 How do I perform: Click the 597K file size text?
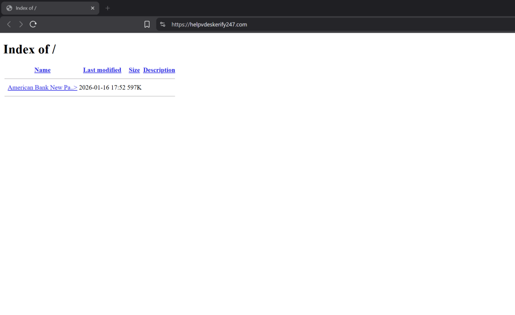pos(134,88)
